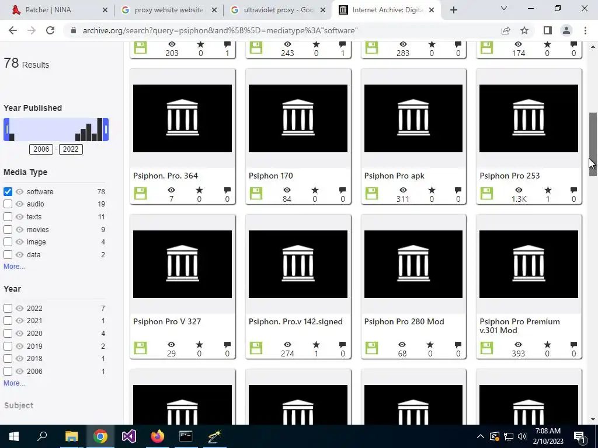
Task: Click the 2006 start year field
Action: [41, 149]
